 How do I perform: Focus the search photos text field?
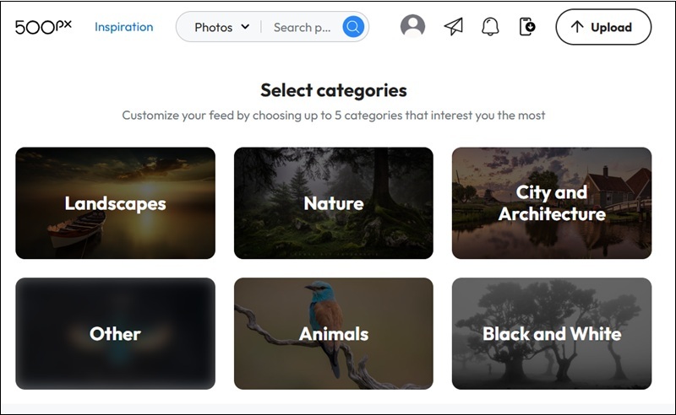[x=302, y=27]
